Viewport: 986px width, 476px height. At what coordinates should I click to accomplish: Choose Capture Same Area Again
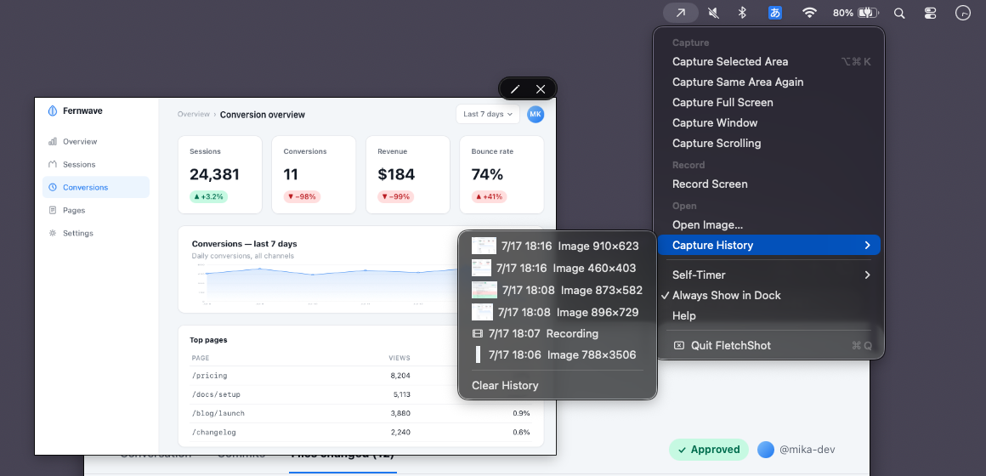769,82
